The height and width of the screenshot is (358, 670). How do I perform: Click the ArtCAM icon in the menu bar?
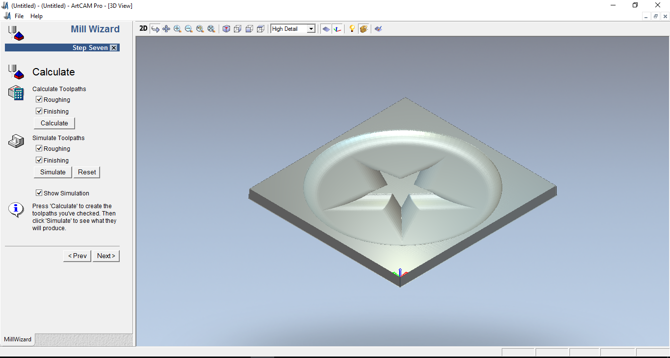pyautogui.click(x=7, y=16)
